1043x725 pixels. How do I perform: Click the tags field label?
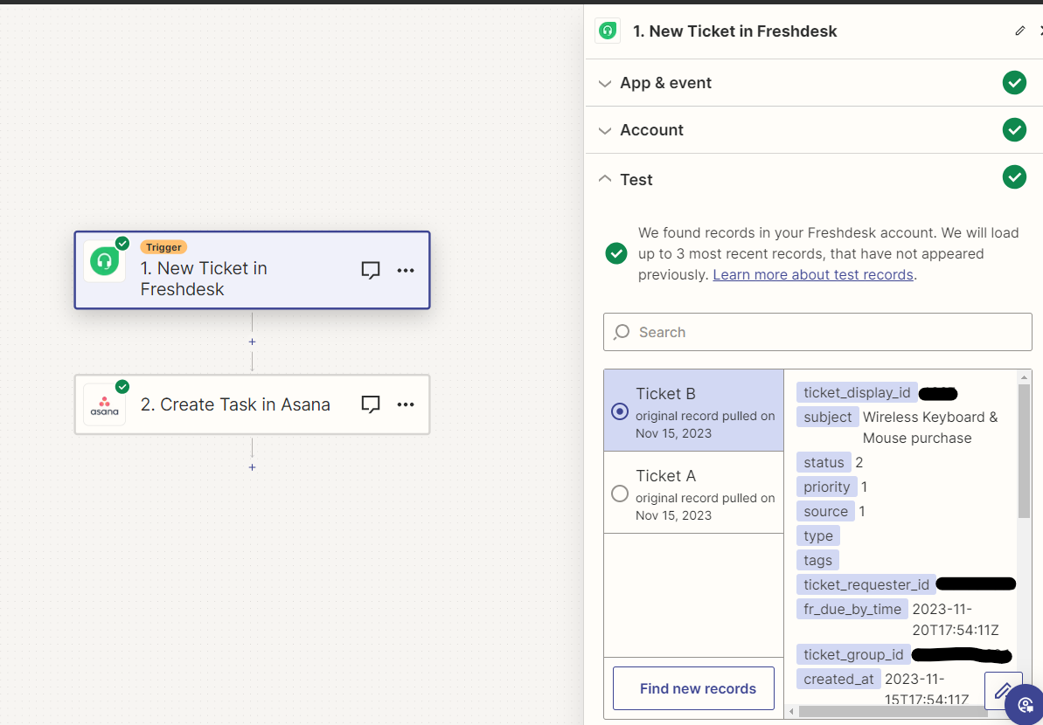click(x=817, y=560)
